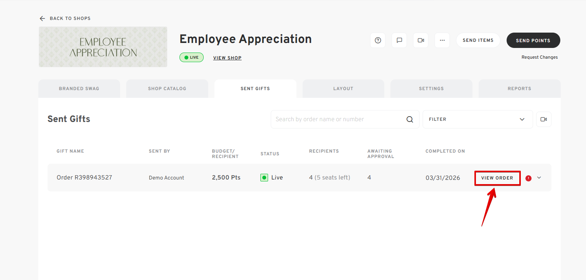The height and width of the screenshot is (280, 586).
Task: Select the Settings tab
Action: pyautogui.click(x=431, y=89)
